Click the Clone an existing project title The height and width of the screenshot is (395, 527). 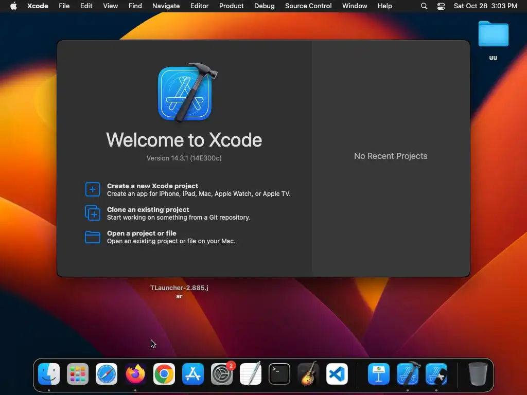click(148, 210)
